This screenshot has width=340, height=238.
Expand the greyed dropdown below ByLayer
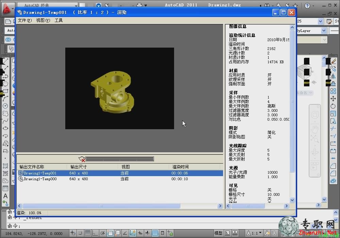tap(324, 40)
